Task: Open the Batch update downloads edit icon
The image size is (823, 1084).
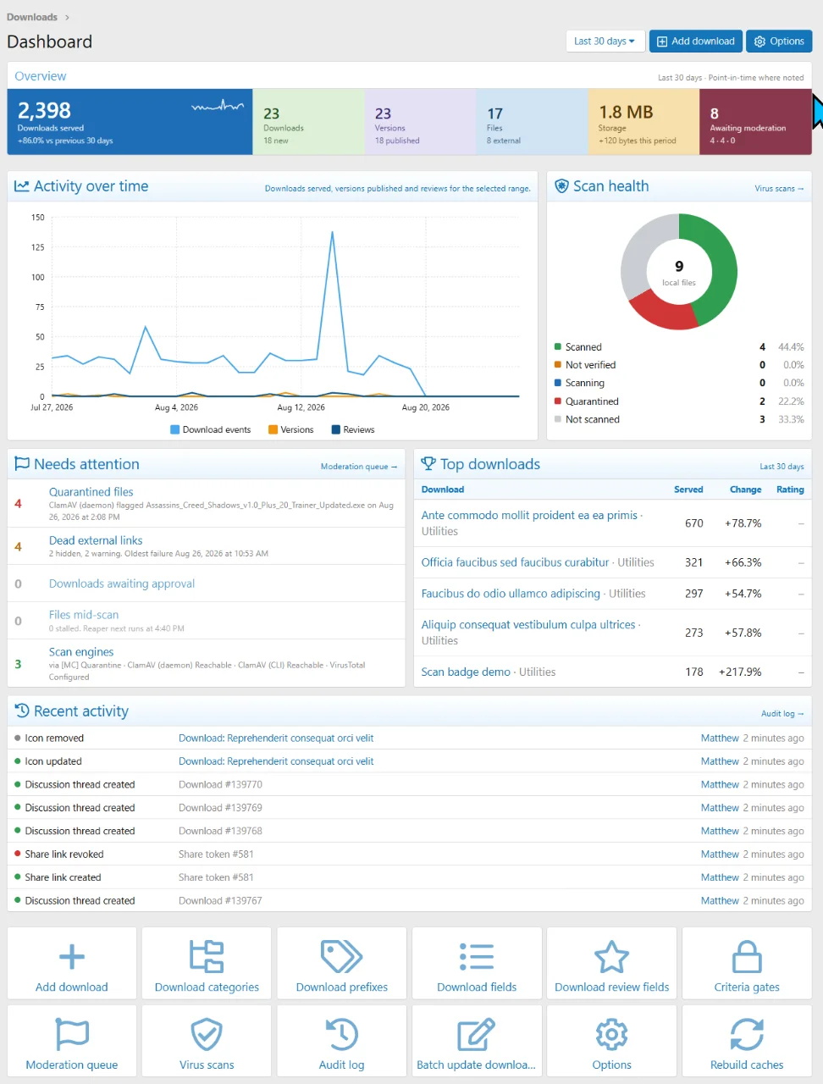Action: click(x=477, y=1035)
